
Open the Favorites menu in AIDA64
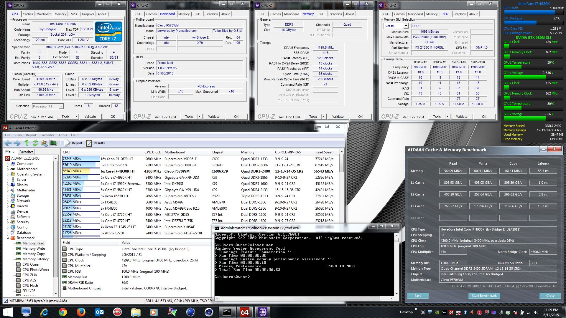[x=47, y=135]
